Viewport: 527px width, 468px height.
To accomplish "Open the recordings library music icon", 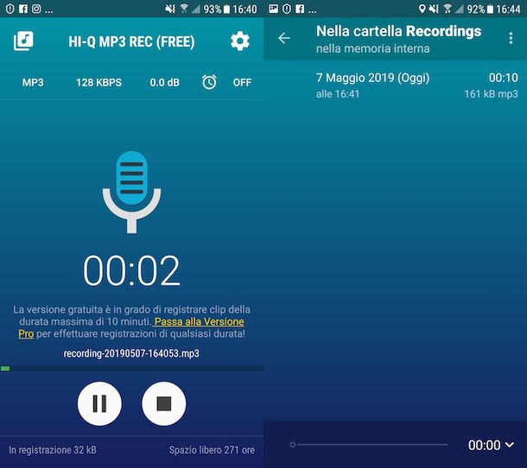I will click(23, 41).
